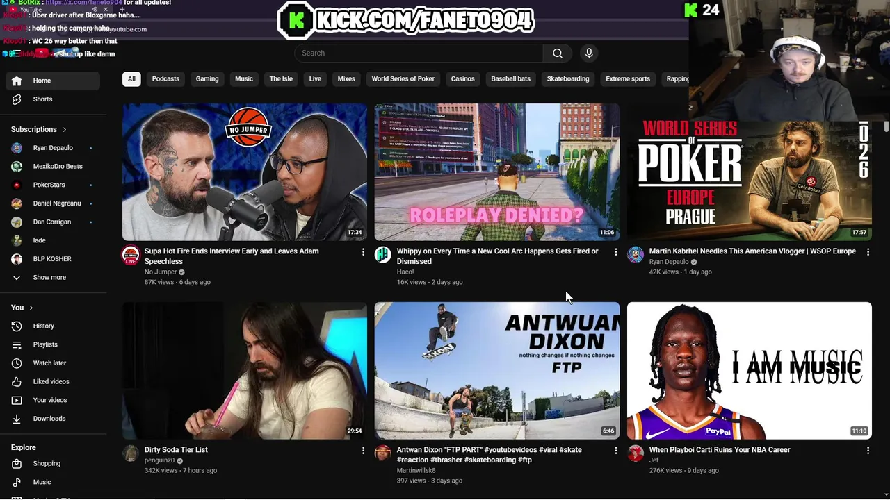Open PokerStars subscription channel
This screenshot has height=500, width=890.
pos(53,185)
